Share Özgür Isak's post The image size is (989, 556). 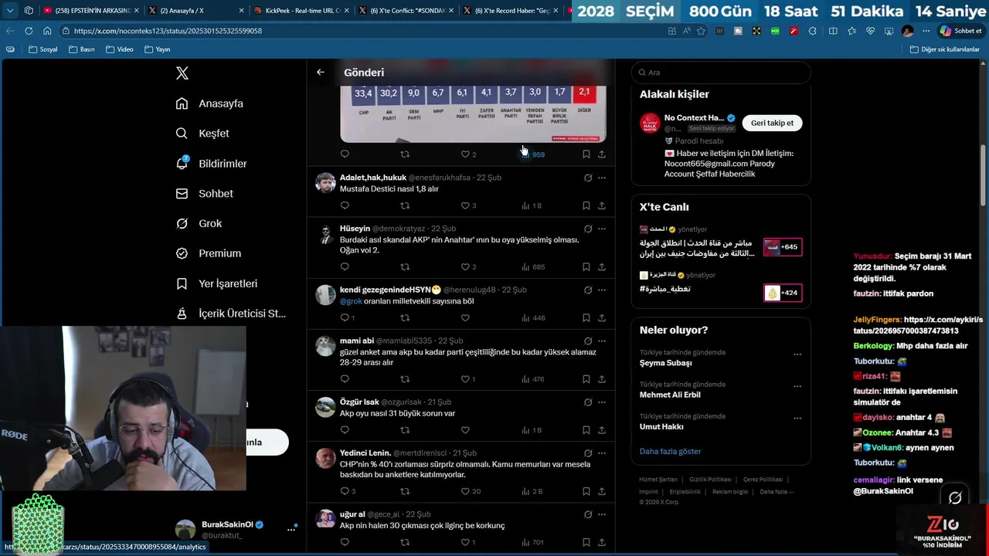602,430
